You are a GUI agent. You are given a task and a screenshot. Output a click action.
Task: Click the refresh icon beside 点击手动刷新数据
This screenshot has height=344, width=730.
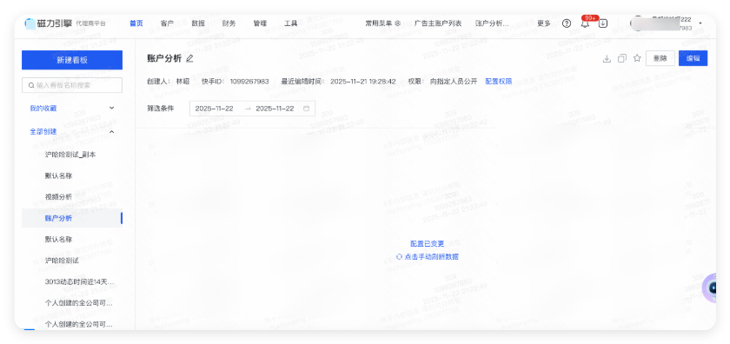[399, 256]
